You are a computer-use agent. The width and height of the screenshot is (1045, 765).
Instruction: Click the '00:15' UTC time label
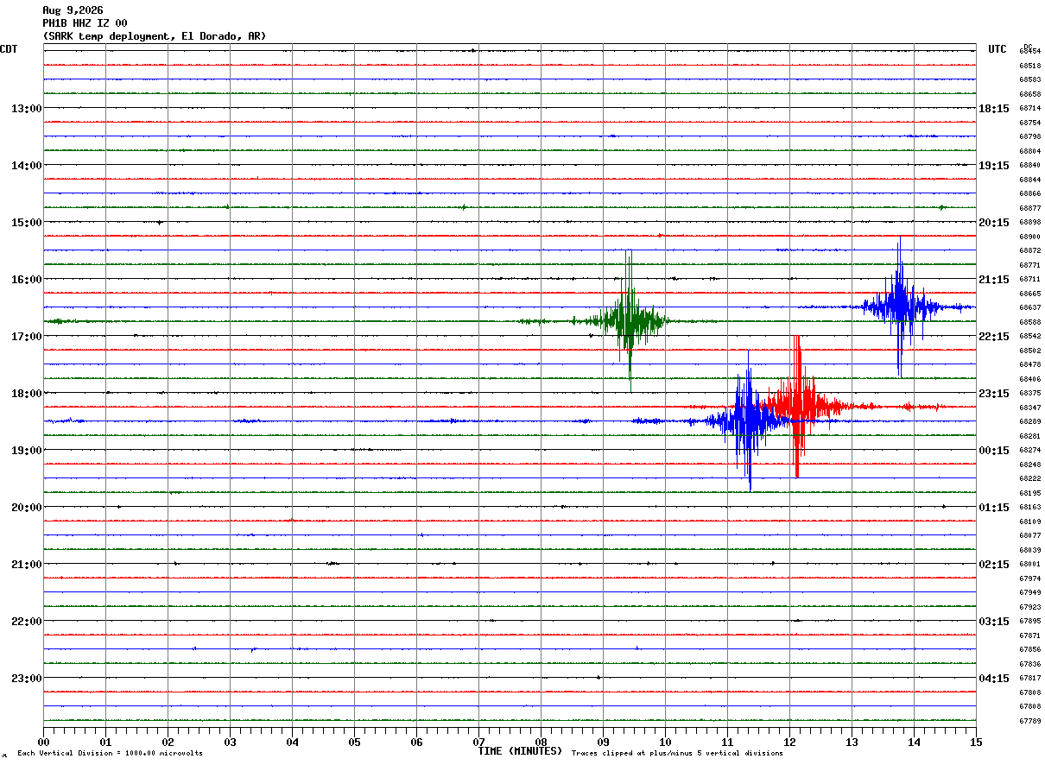994,450
